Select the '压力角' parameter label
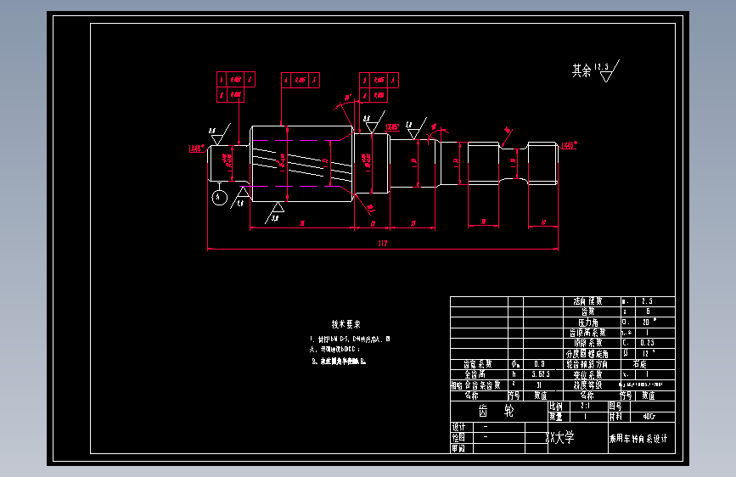The width and height of the screenshot is (736, 477). (588, 323)
